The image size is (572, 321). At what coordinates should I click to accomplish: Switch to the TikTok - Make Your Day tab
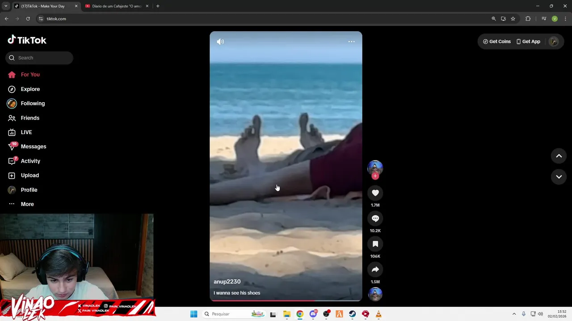tap(42, 6)
